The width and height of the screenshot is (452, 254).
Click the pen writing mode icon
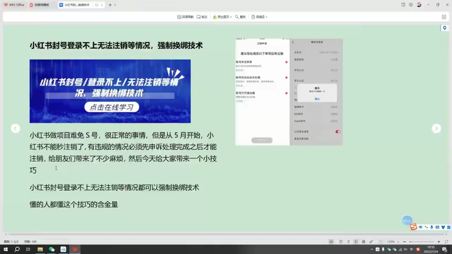[371, 242]
